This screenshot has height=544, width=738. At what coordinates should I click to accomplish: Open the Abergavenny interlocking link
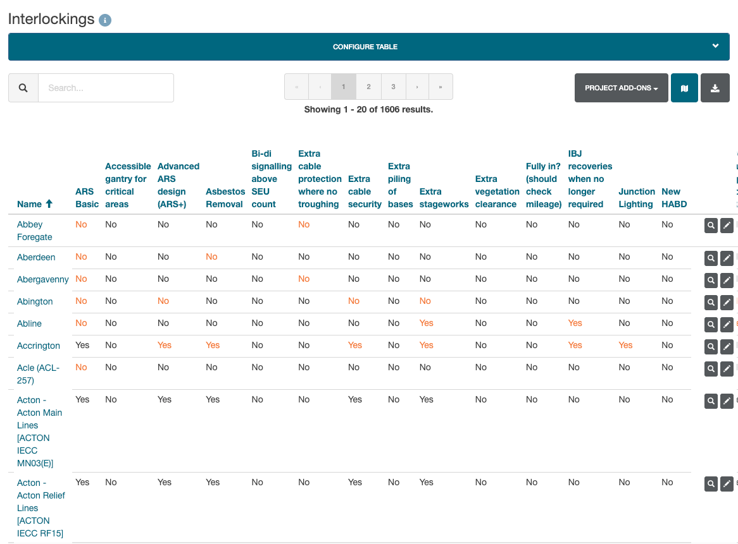(x=42, y=279)
